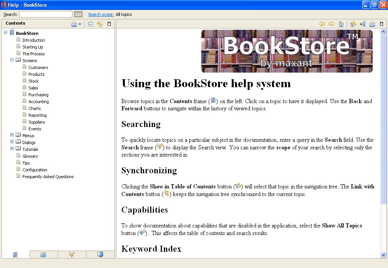The width and height of the screenshot is (388, 268).
Task: Click the BookStore by maxant banner
Action: [287, 51]
